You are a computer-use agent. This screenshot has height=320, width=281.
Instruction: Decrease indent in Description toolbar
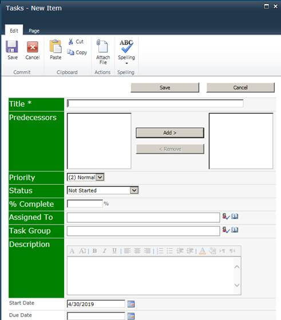click(180, 251)
